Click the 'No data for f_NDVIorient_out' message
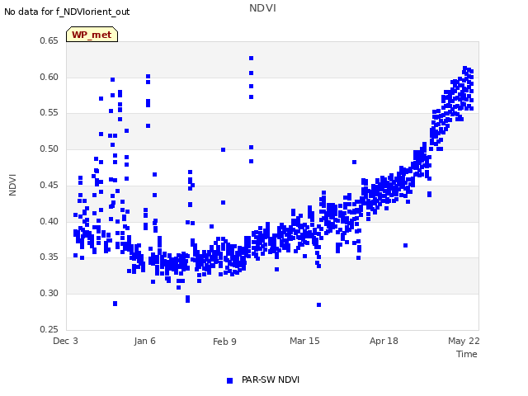 (x=67, y=12)
